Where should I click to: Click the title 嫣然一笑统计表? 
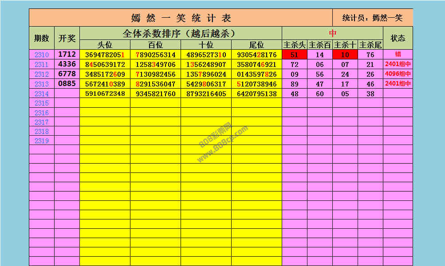point(181,18)
